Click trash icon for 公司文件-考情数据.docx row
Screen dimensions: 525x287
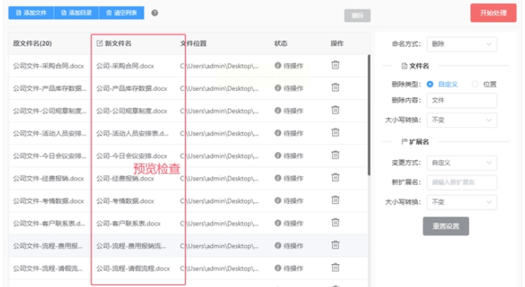click(x=335, y=200)
